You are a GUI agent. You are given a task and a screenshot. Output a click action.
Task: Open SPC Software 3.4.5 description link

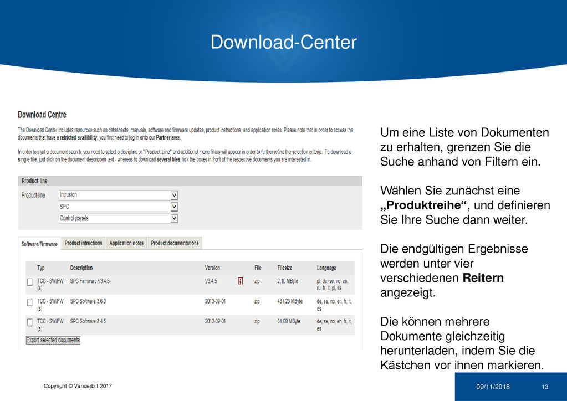coord(88,321)
